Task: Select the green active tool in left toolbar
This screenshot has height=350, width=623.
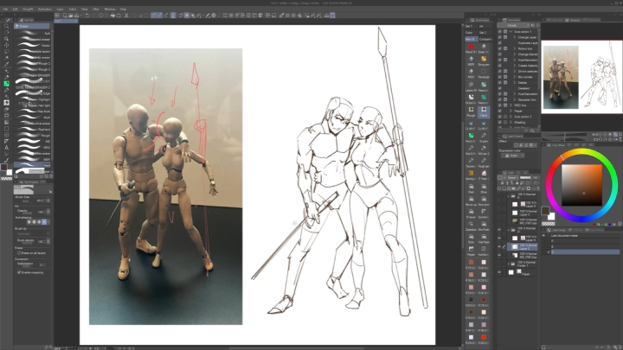Action: (6, 84)
